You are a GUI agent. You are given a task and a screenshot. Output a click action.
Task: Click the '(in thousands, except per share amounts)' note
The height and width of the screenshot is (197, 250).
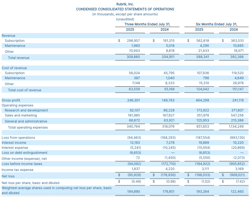tap(125, 14)
